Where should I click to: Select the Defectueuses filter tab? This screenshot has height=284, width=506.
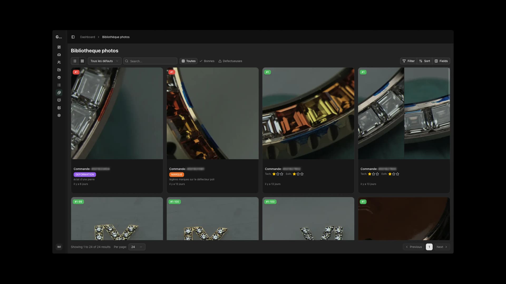tap(230, 61)
